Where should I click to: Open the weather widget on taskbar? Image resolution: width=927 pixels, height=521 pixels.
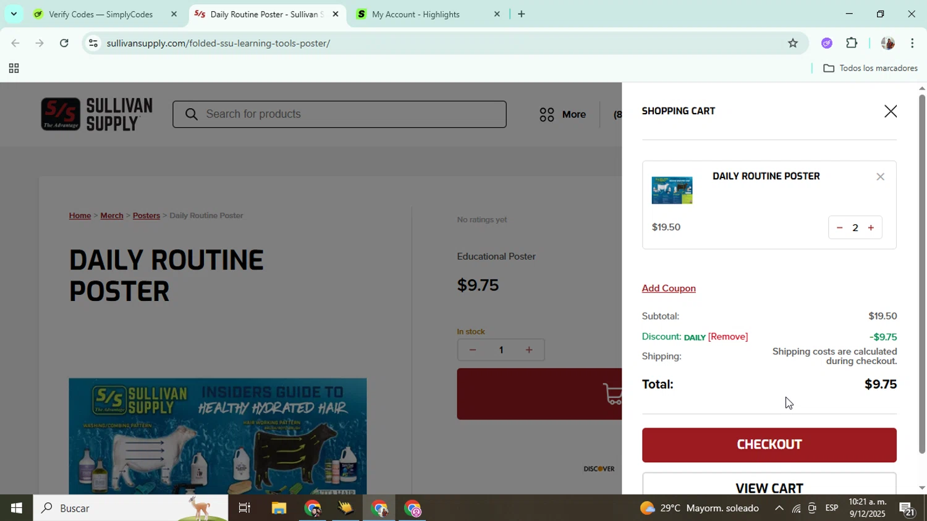[x=699, y=508]
